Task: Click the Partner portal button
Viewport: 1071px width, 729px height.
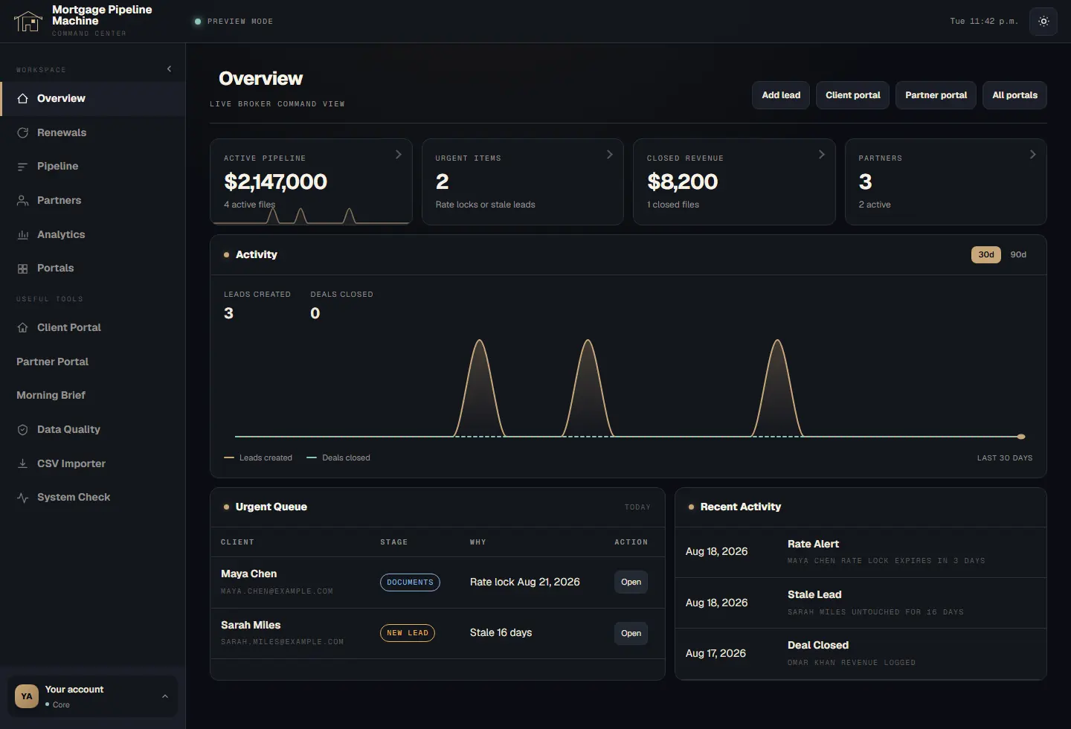Action: coord(936,95)
